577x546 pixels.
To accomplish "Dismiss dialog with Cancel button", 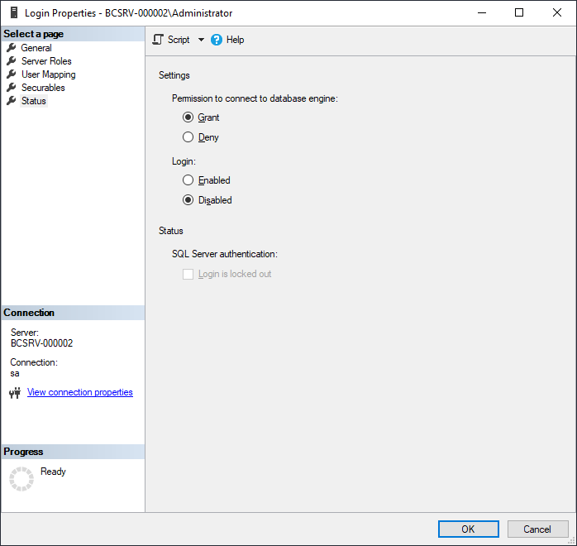I will coord(537,529).
